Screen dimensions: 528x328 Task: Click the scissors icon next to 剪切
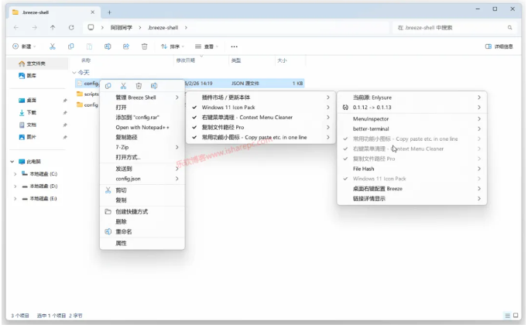tap(108, 190)
